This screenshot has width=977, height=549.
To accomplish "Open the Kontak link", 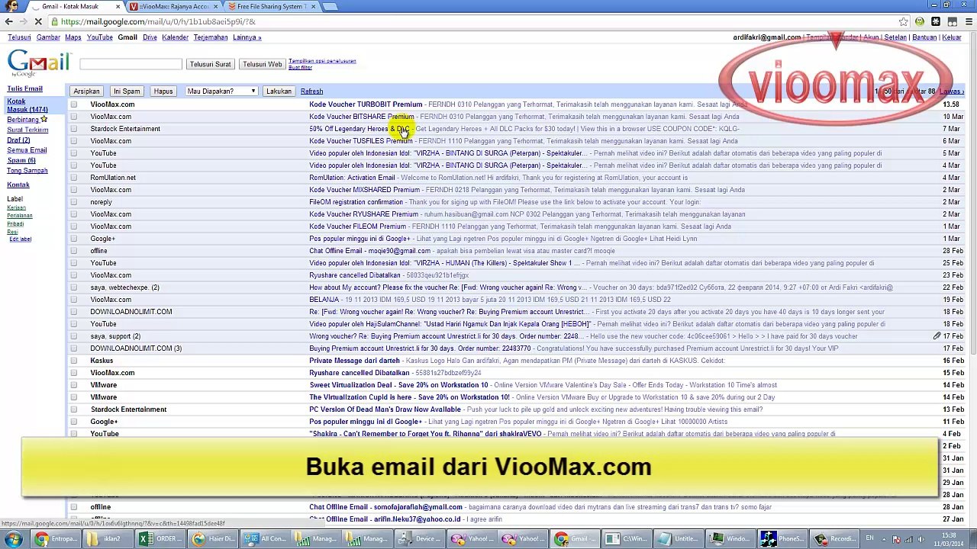I will click(x=18, y=185).
